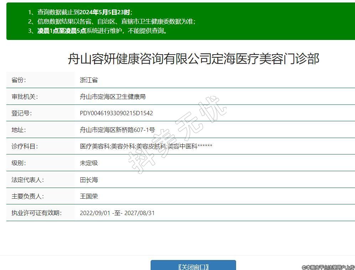Click the 省份 row label

[19, 80]
